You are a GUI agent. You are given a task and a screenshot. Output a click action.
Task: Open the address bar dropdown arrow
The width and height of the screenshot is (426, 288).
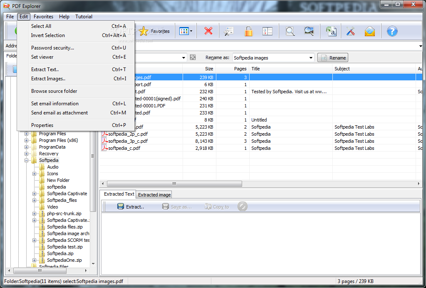421,46
